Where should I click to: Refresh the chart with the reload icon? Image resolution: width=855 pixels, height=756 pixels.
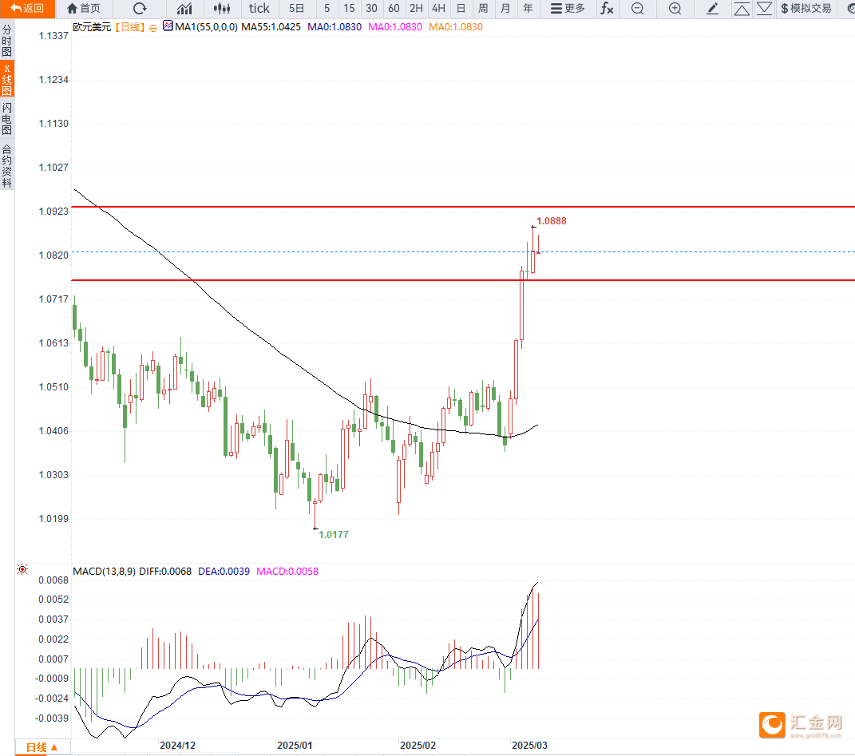coord(140,8)
